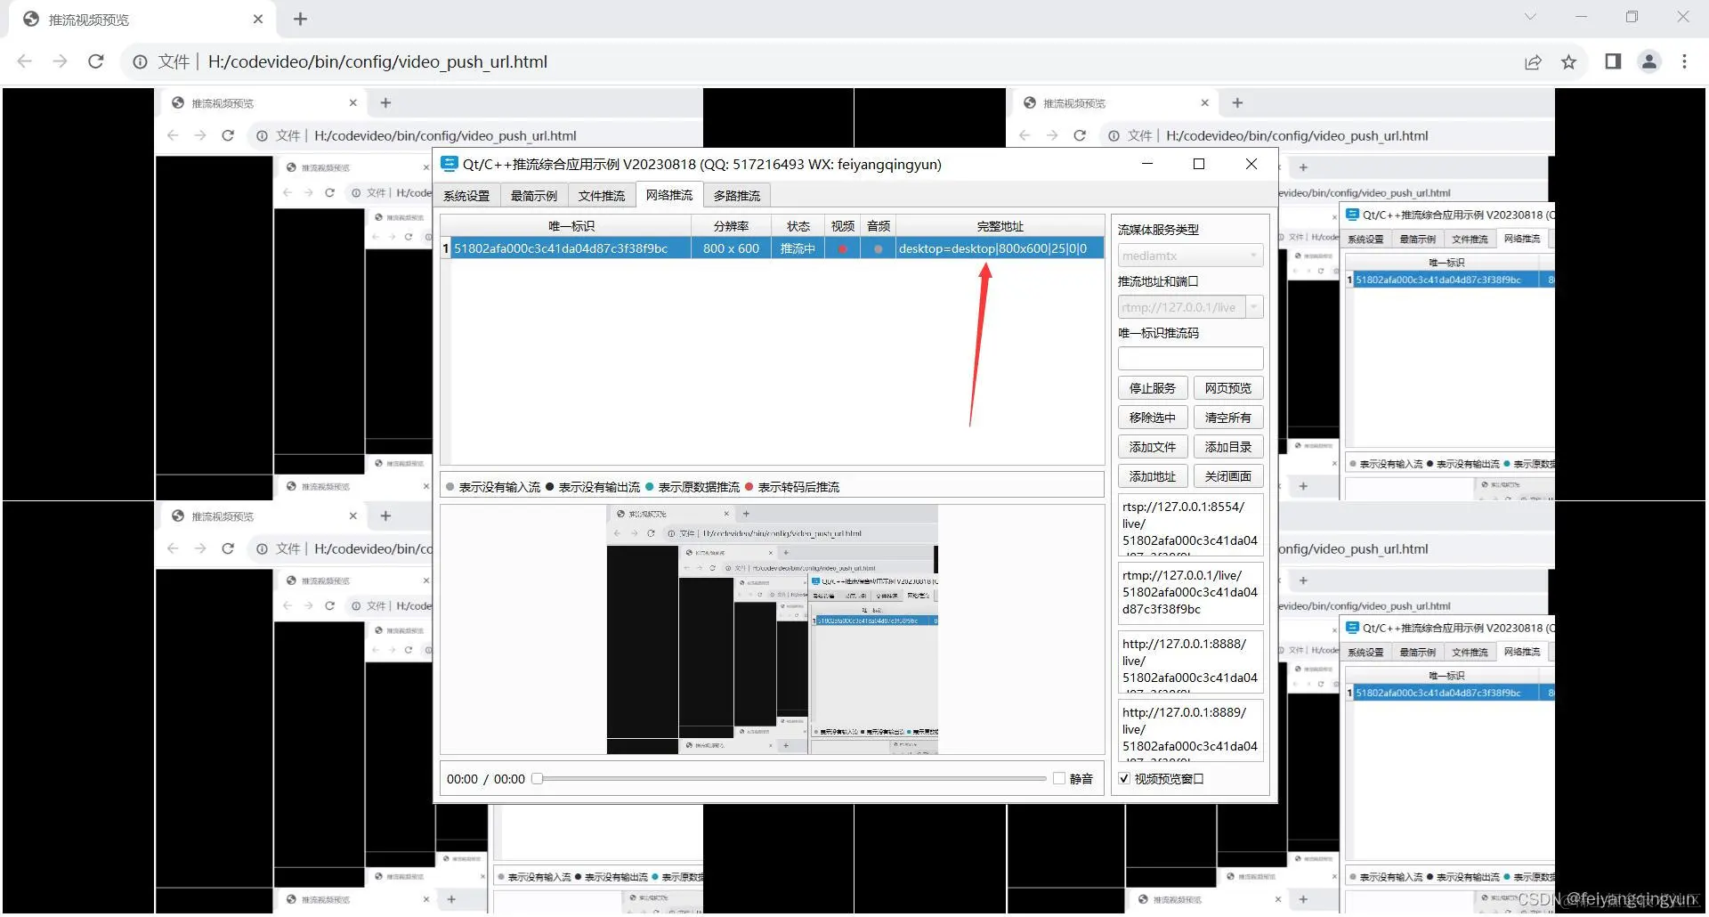Close the 推流视频预览 browser tab
Viewport: 1709px width, 917px height.
tap(258, 19)
